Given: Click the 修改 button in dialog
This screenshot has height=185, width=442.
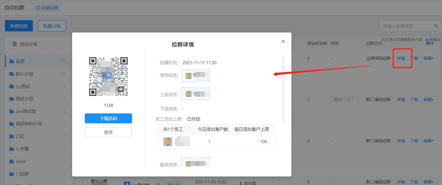Looking at the screenshot, I should [x=108, y=132].
